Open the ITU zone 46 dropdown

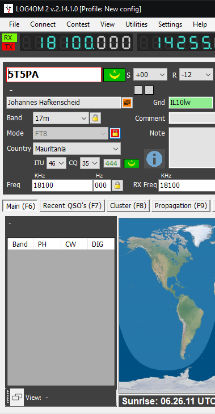tap(56, 163)
